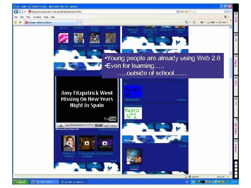Image resolution: width=251 pixels, height=188 pixels.
Task: Open the Player side panel tab
Action: click(236, 64)
